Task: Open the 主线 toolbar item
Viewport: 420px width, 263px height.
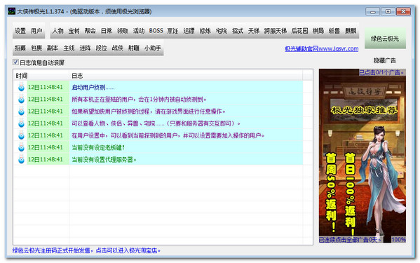Action: 69,48
